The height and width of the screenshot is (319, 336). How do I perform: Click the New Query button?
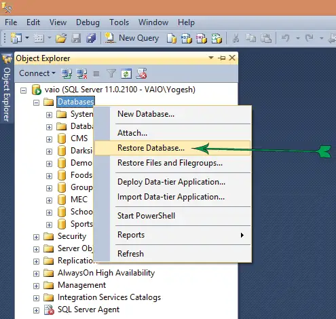pos(132,38)
